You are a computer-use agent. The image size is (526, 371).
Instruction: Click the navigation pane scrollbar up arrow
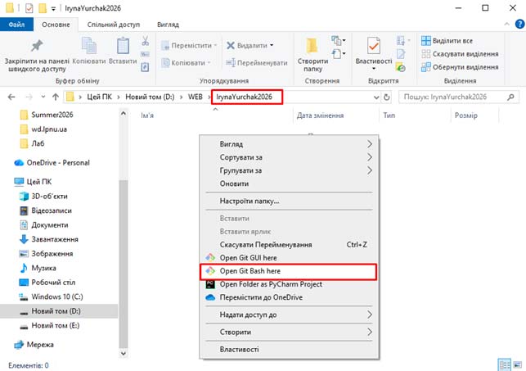click(x=123, y=114)
